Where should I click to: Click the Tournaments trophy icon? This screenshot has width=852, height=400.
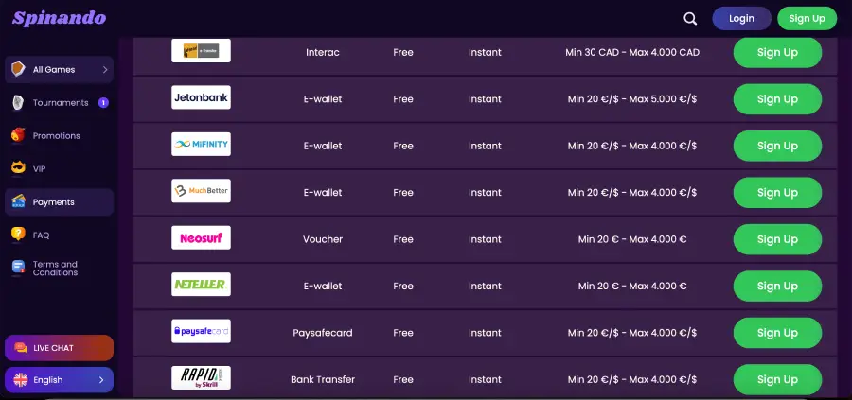(18, 103)
